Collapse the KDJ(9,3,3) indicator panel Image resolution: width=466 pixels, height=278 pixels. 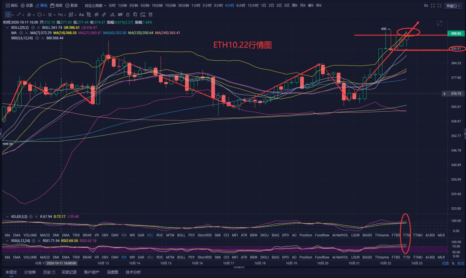(7, 217)
